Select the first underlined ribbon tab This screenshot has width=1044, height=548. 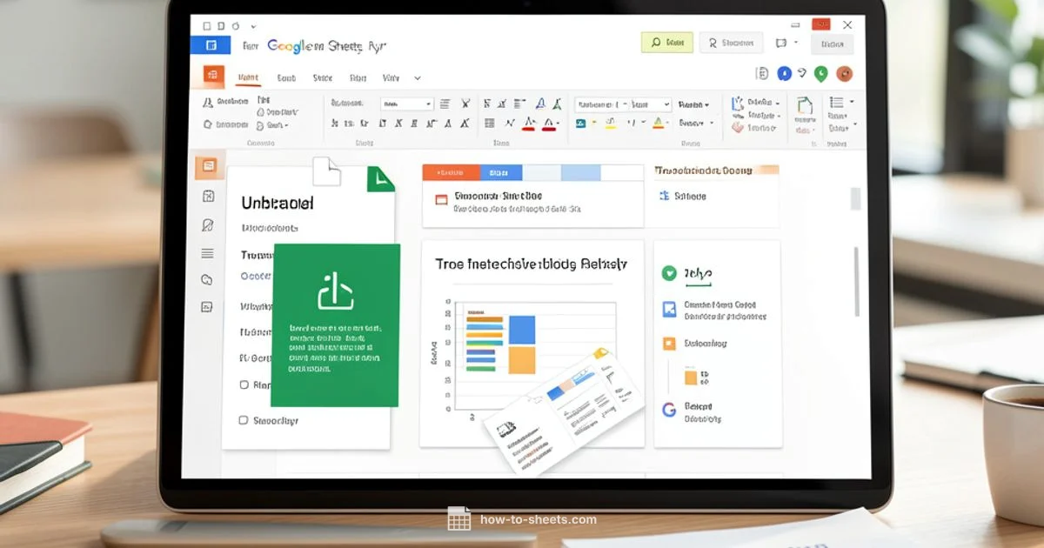coord(248,78)
